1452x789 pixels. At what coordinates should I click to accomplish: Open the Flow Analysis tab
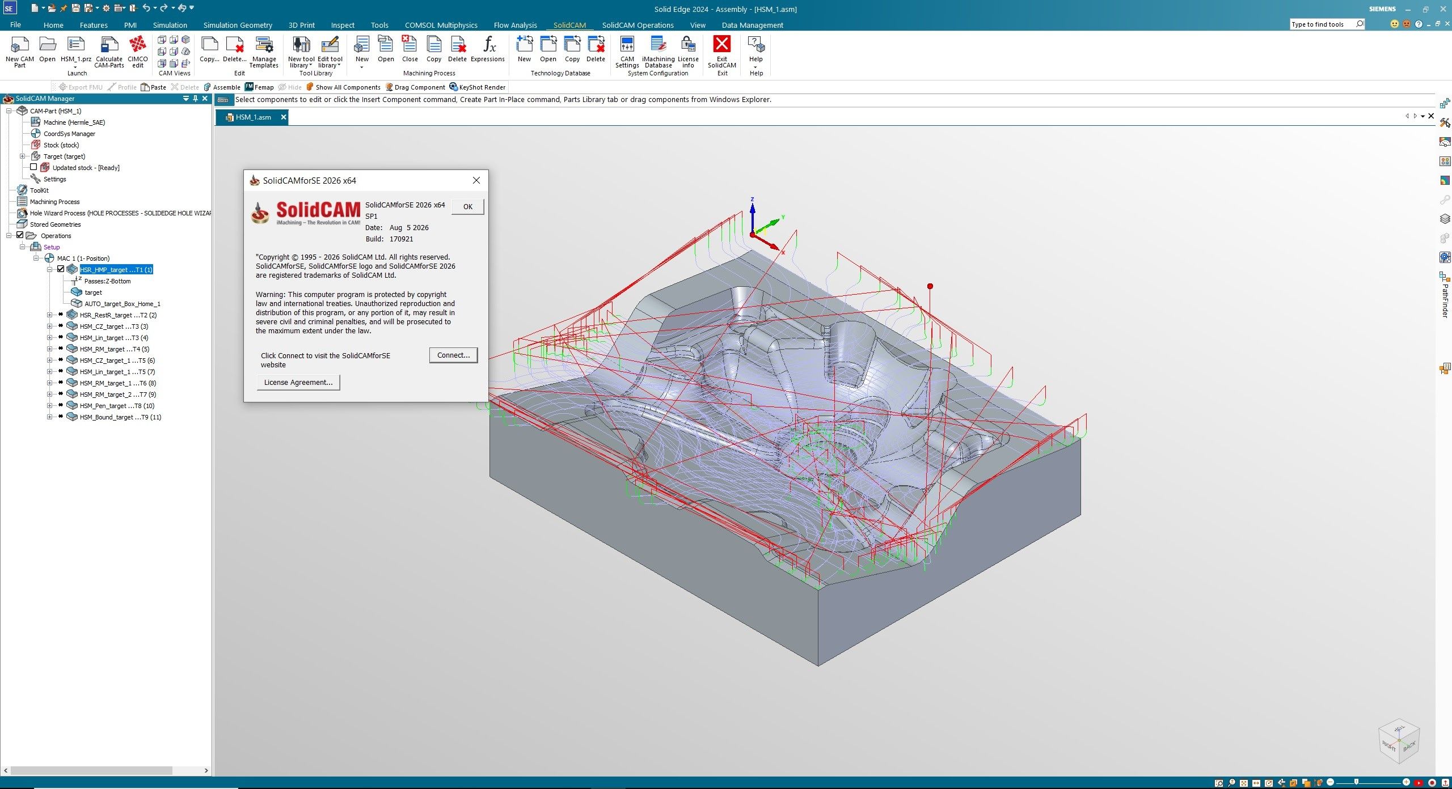tap(515, 25)
